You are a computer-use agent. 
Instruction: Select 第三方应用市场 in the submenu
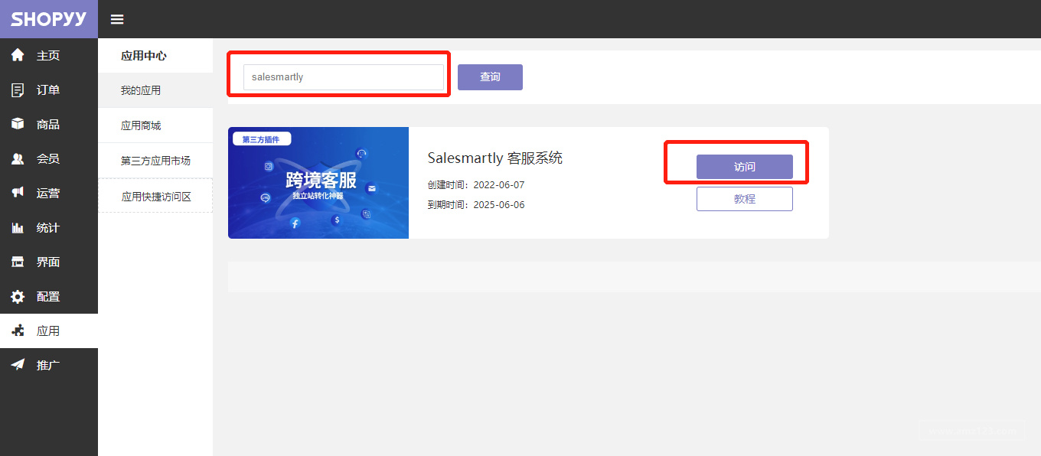(155, 161)
